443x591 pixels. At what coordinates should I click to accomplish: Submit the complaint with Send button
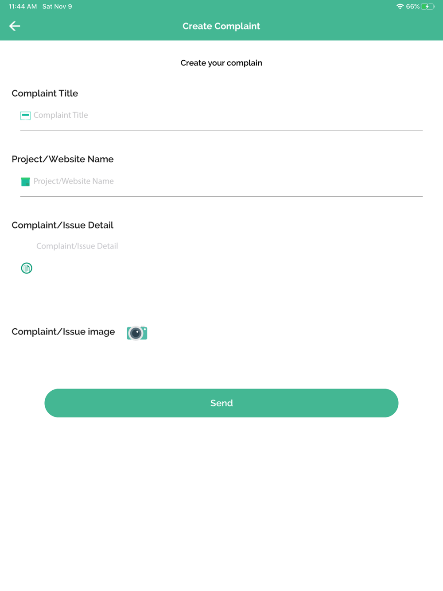pos(221,403)
